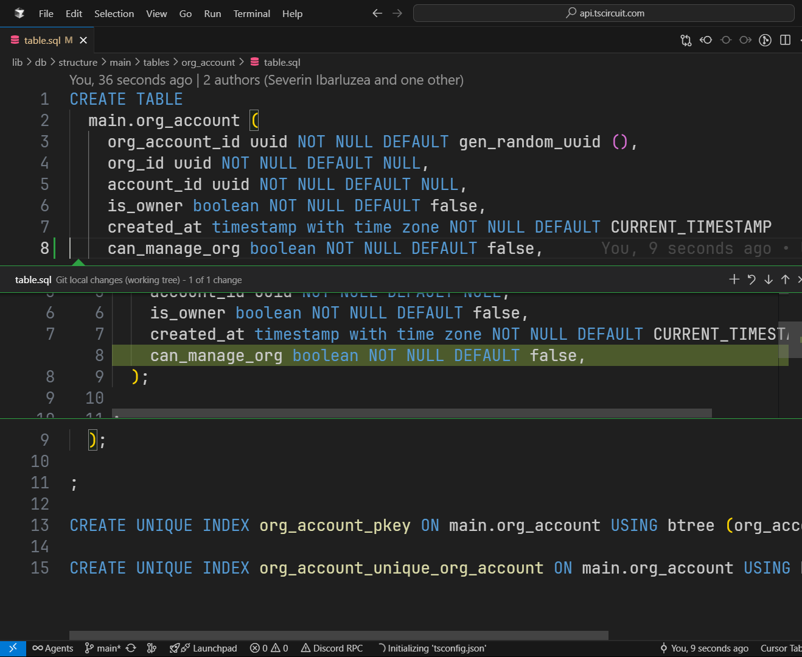Viewport: 802px width, 657px height.
Task: Split the editor to the right
Action: 786,40
